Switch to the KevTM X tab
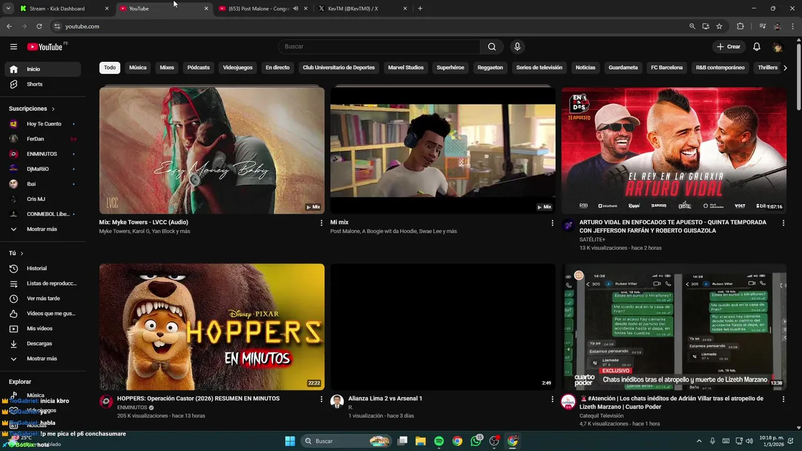The width and height of the screenshot is (802, 451). tap(363, 9)
